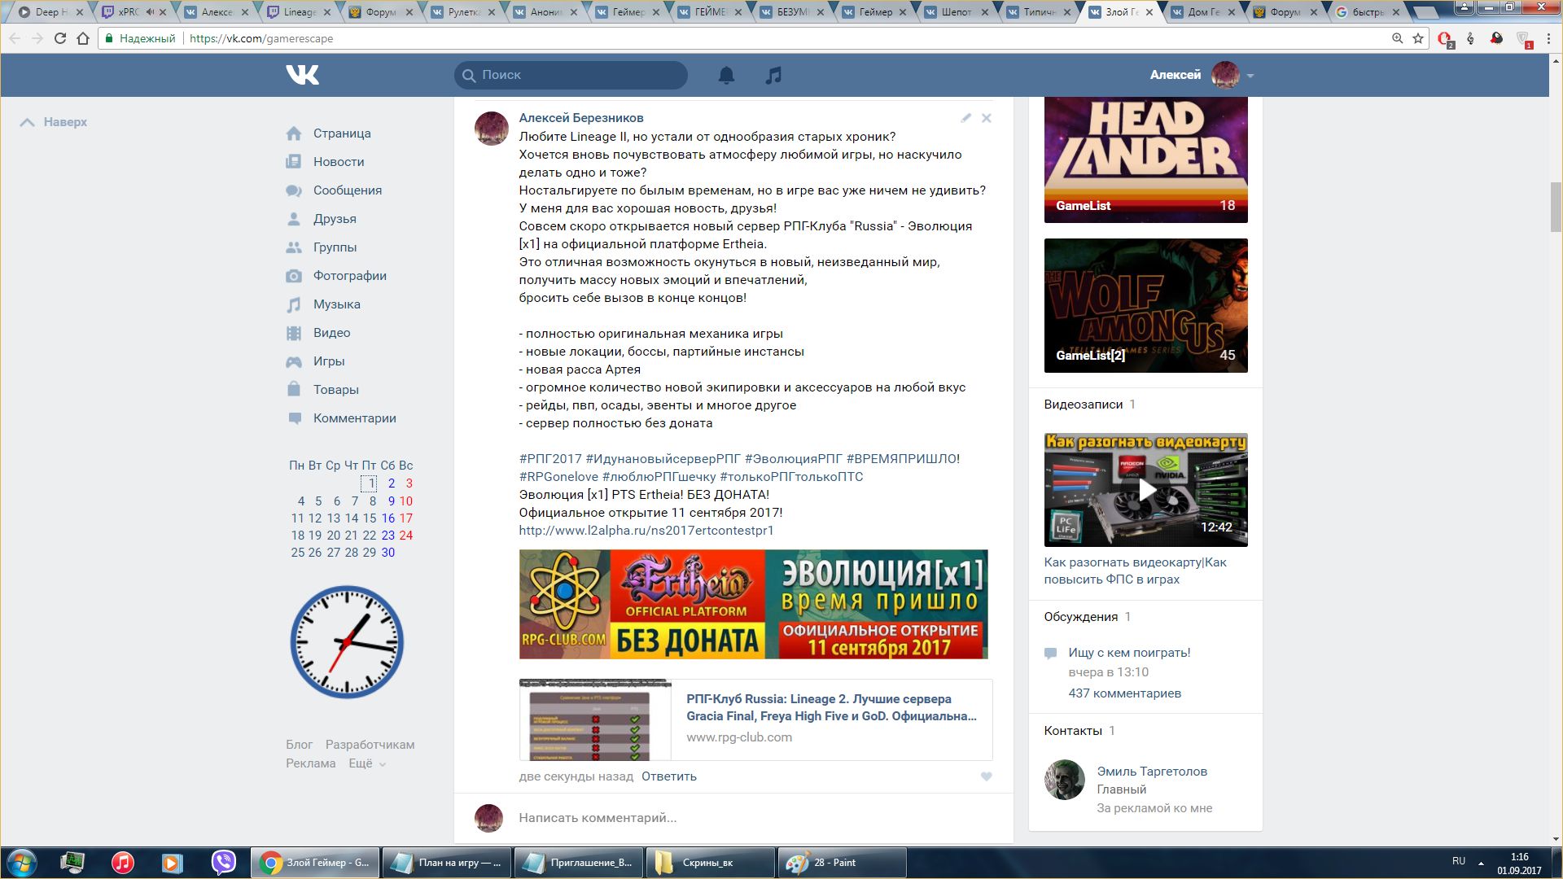
Task: Click the Товары bag icon
Action: (x=294, y=389)
